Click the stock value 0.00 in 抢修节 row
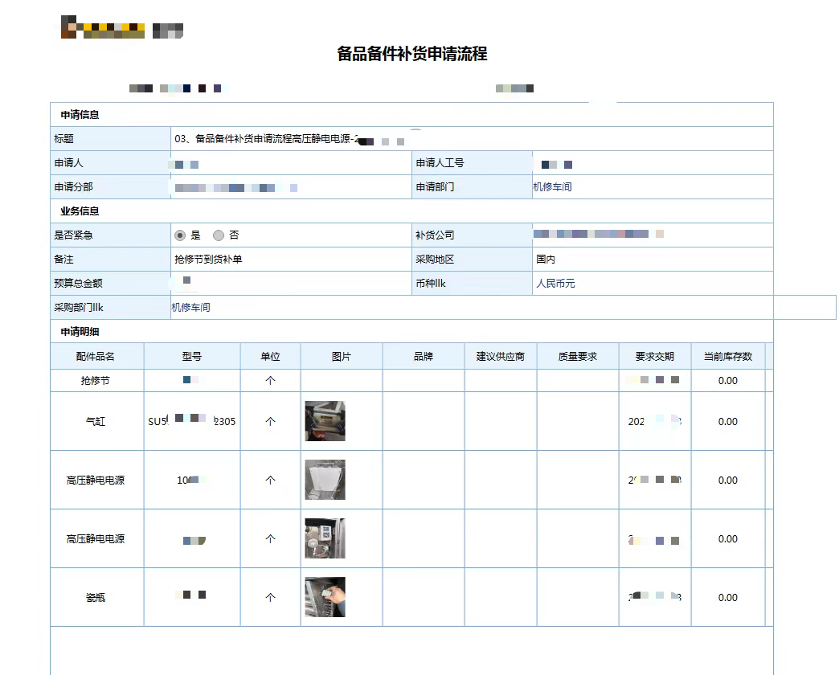 pyautogui.click(x=728, y=381)
